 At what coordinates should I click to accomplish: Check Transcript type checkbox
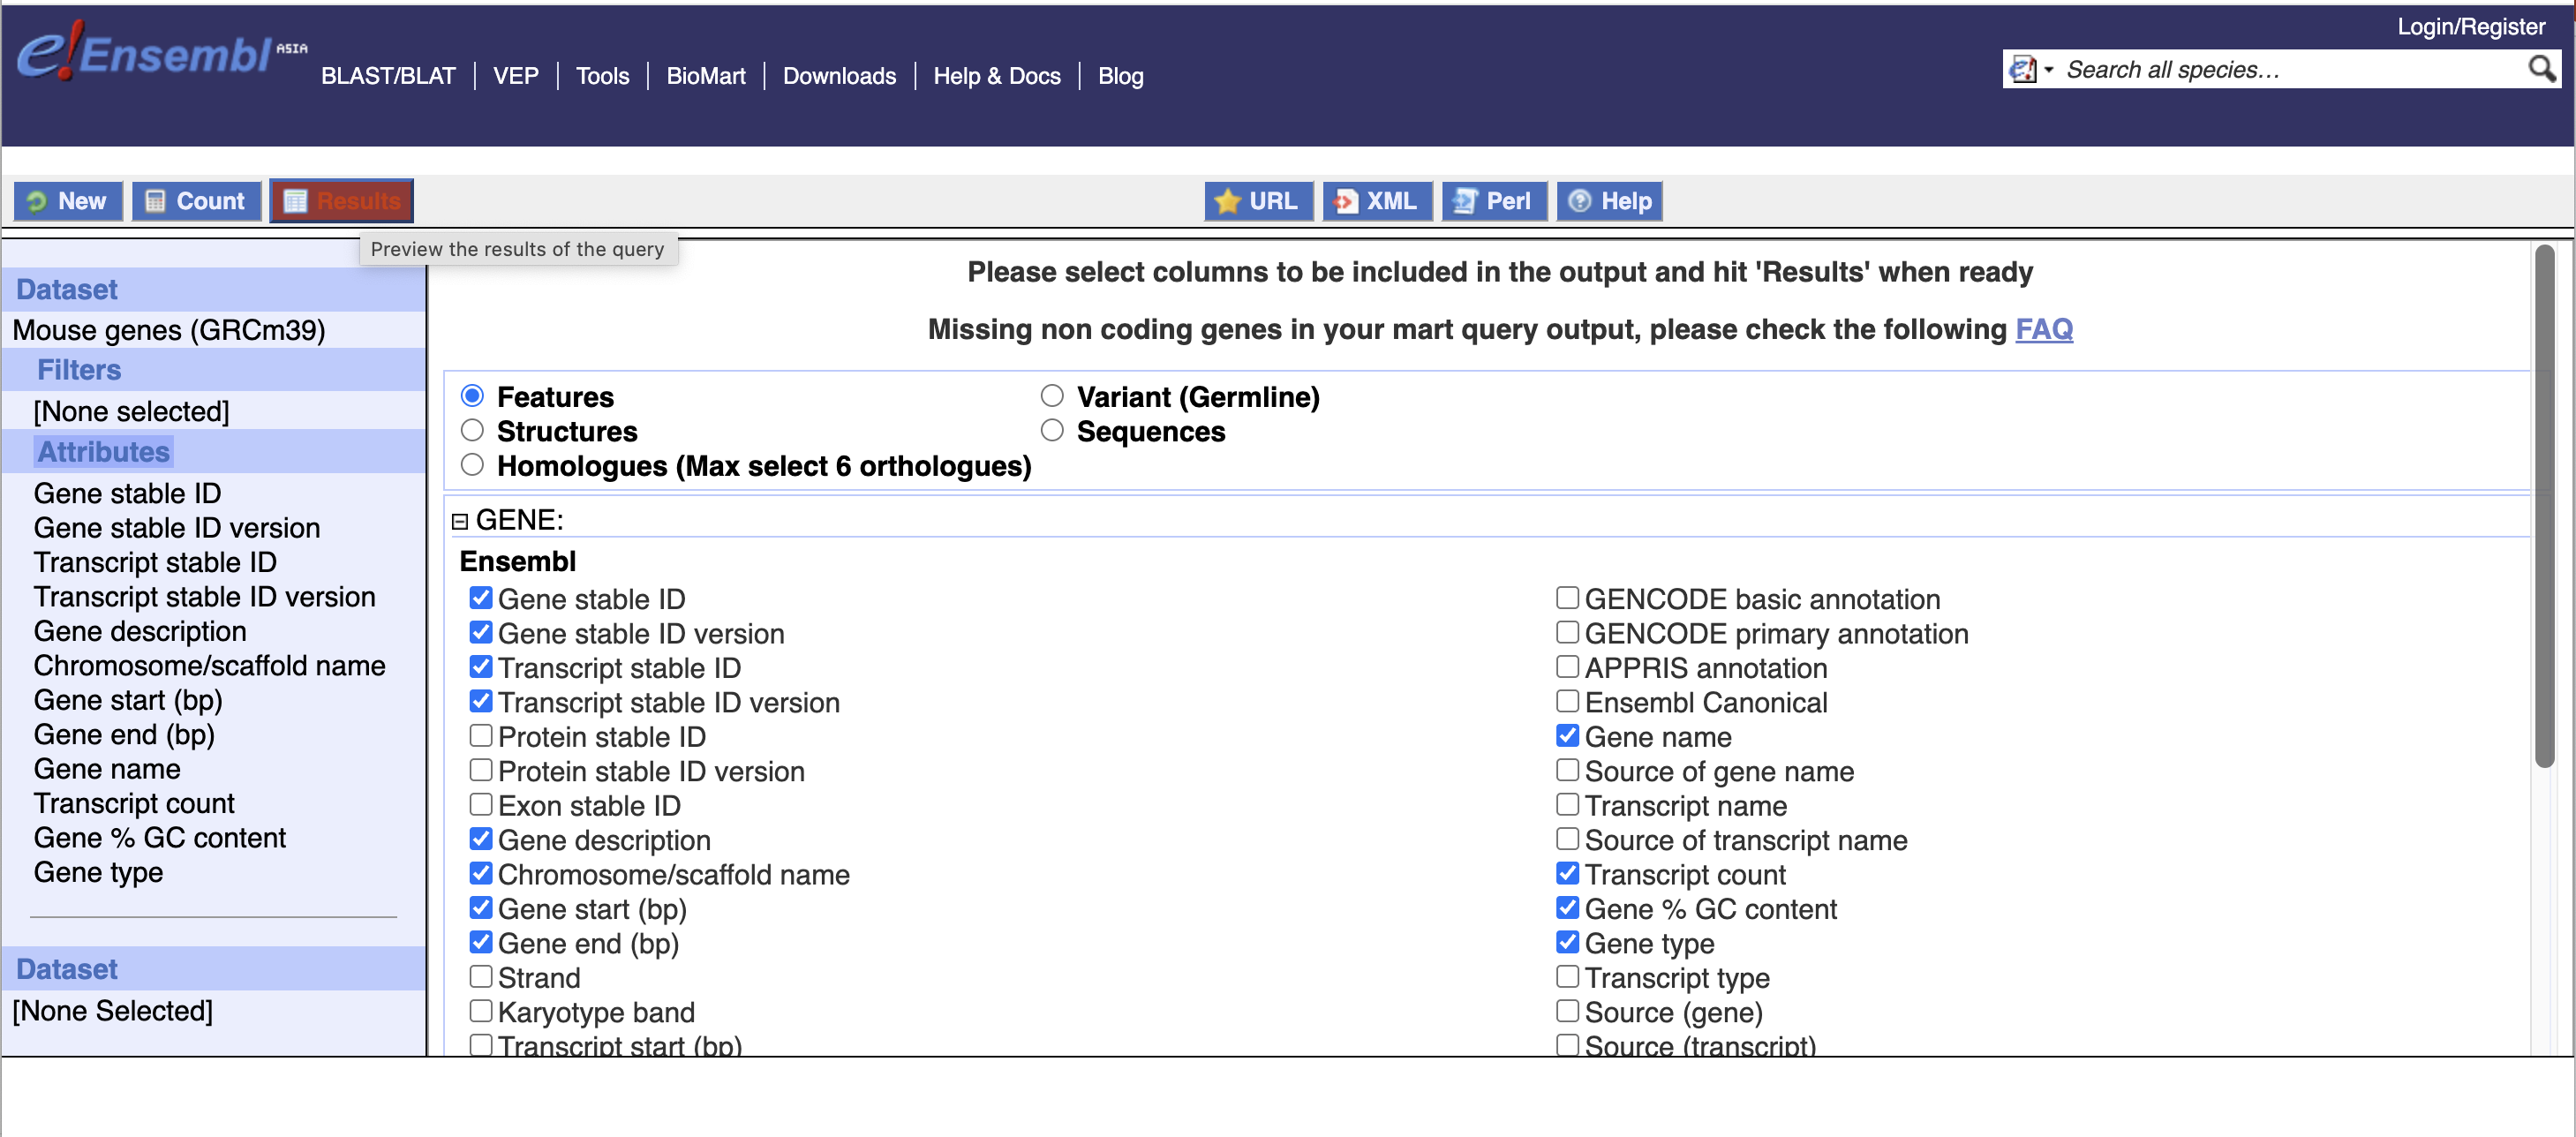tap(1567, 977)
